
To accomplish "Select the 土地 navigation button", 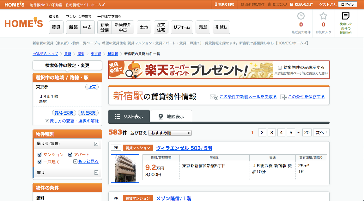I will click(x=144, y=27).
